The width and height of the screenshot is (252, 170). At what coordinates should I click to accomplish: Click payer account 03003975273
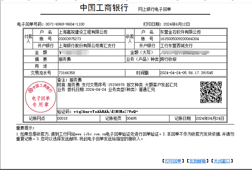pos(70,39)
